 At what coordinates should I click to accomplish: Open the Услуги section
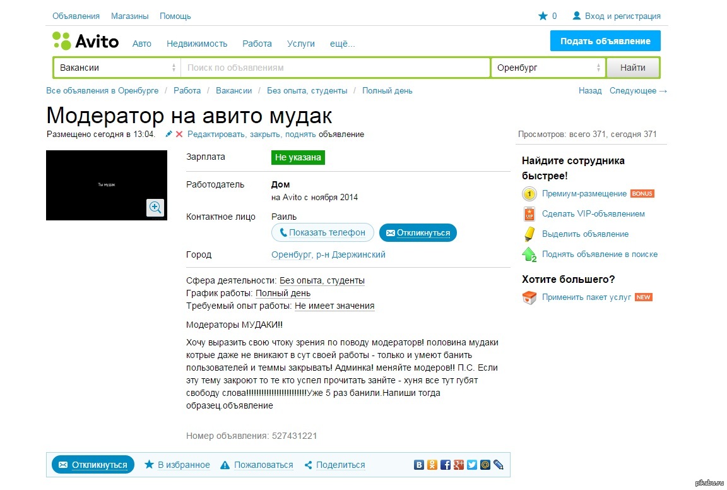[x=300, y=44]
